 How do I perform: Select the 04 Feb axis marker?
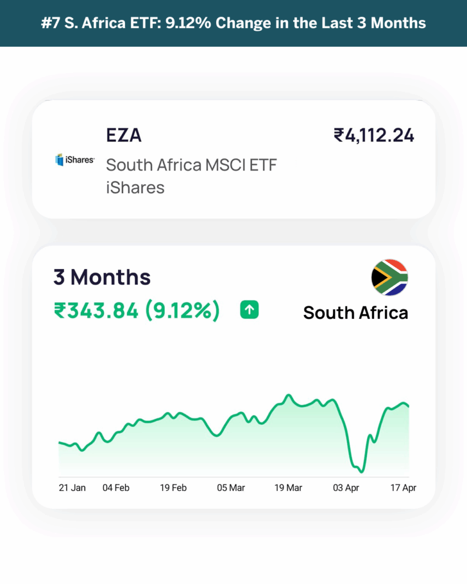(x=116, y=488)
